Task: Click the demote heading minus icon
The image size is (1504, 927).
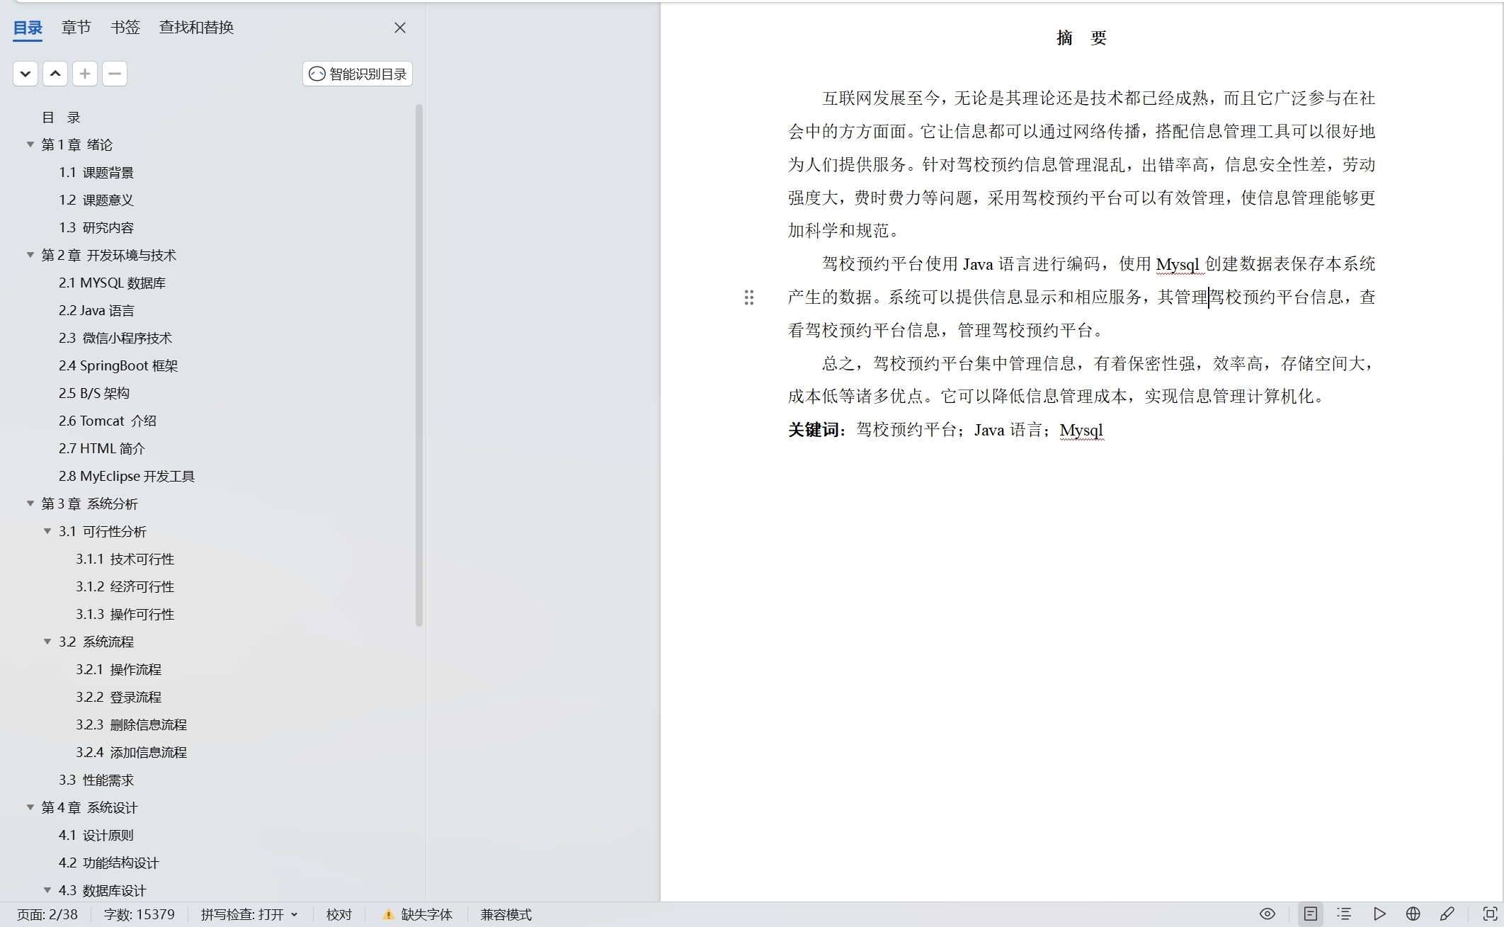Action: (x=115, y=74)
